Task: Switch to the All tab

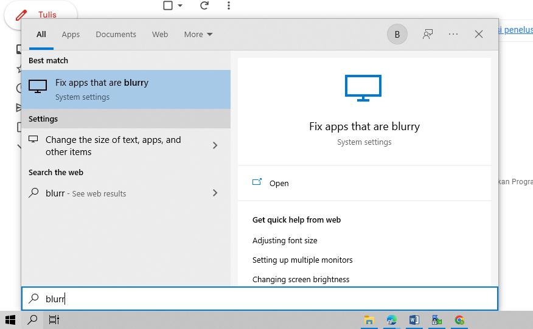Action: click(41, 34)
